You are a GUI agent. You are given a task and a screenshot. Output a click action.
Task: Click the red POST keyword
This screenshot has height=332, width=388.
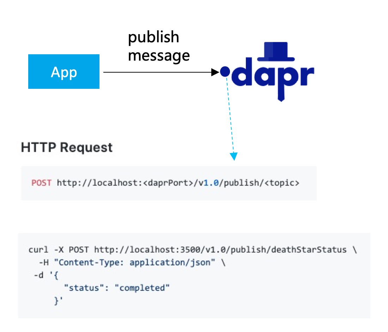(41, 183)
